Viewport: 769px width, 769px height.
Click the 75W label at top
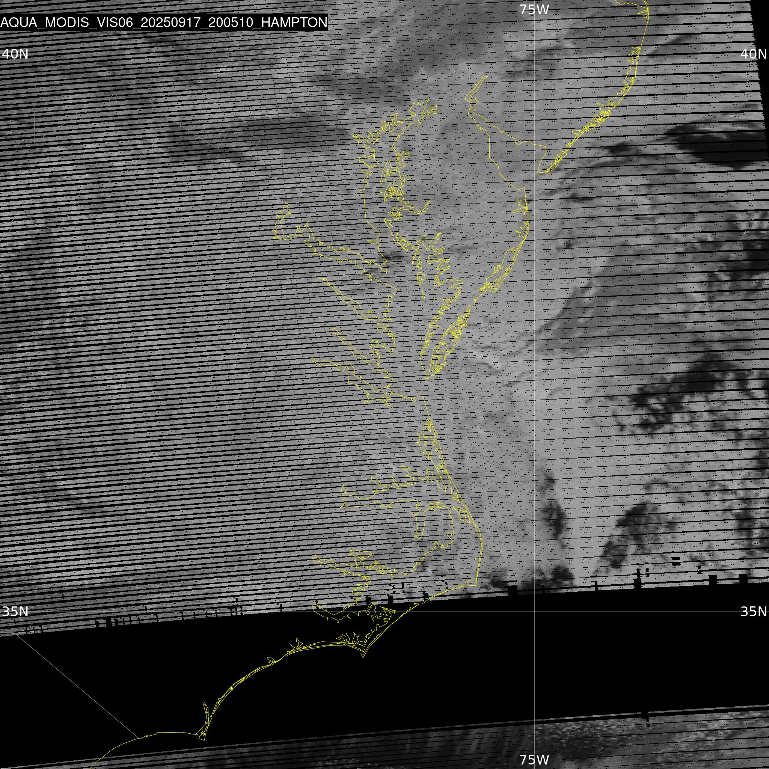(x=535, y=9)
